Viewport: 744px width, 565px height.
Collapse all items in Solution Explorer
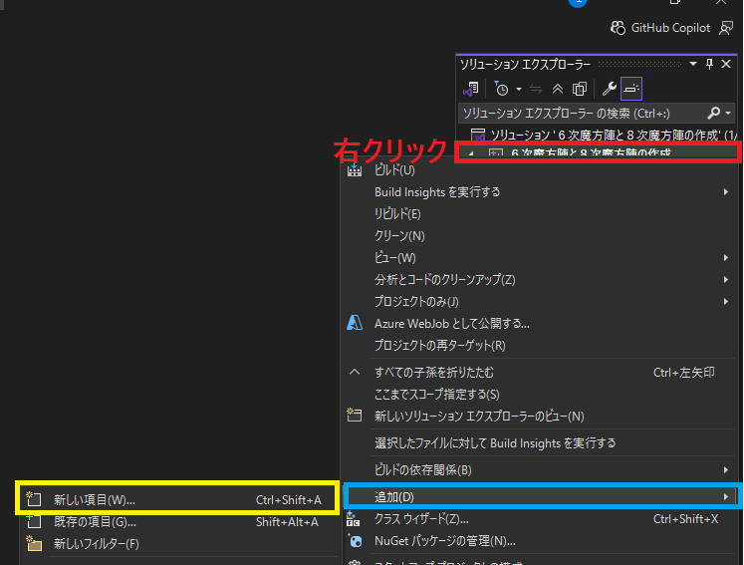pos(558,89)
